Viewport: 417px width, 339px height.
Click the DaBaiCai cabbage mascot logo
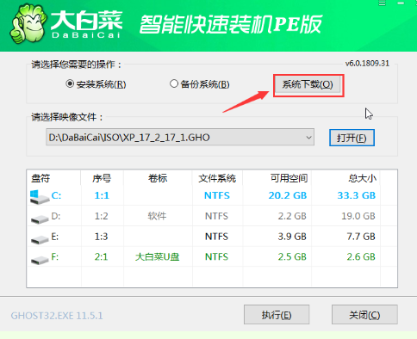28,24
